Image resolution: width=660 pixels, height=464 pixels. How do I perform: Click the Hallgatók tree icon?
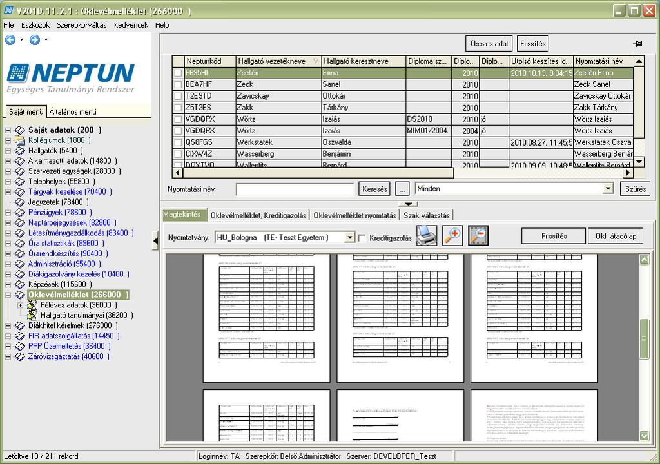(x=20, y=151)
